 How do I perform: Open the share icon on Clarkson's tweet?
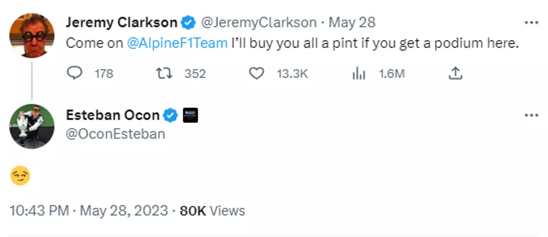pos(455,73)
